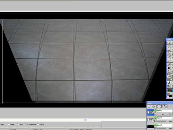Screen dimensions: 173x130
Task: Select the clone stamp tool
Action: click(168, 53)
